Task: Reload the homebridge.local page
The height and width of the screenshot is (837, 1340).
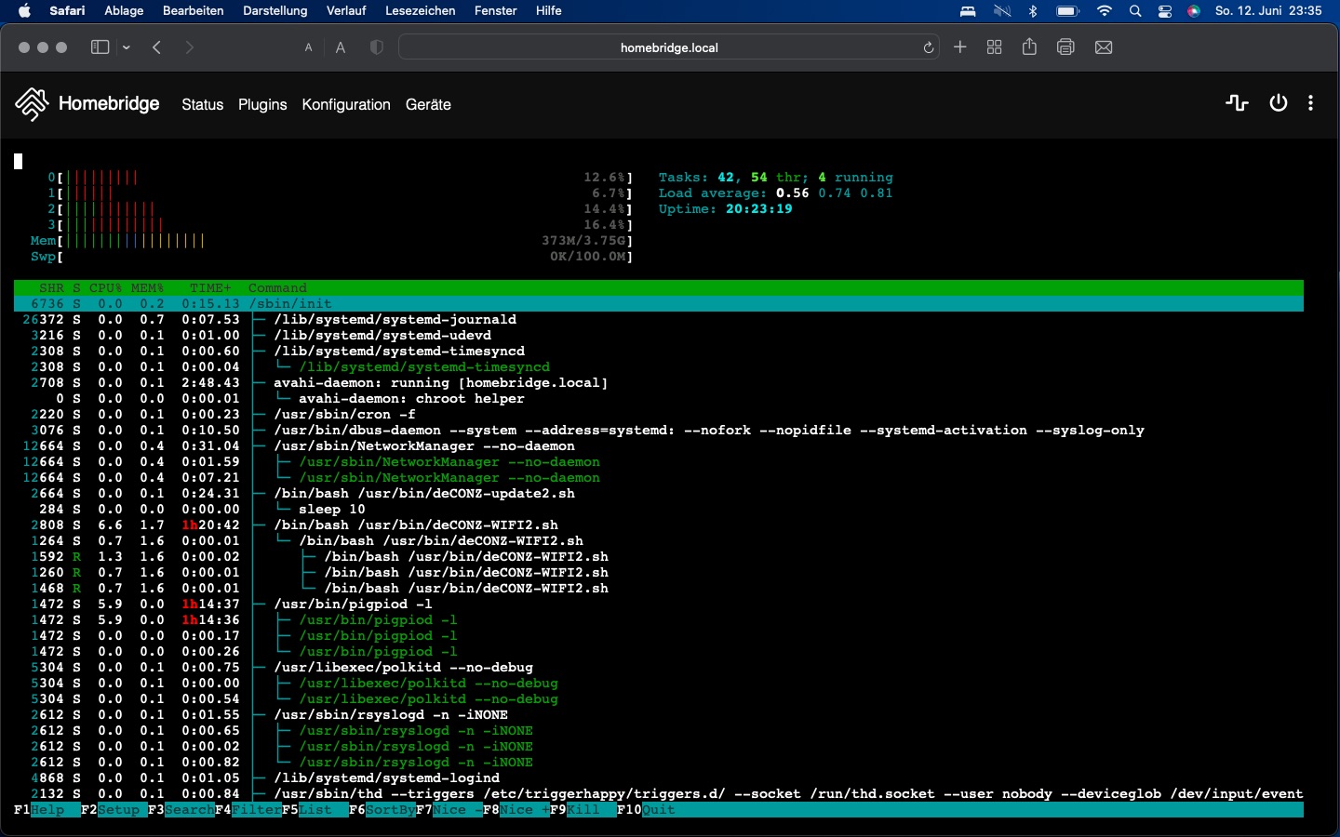Action: point(928,48)
